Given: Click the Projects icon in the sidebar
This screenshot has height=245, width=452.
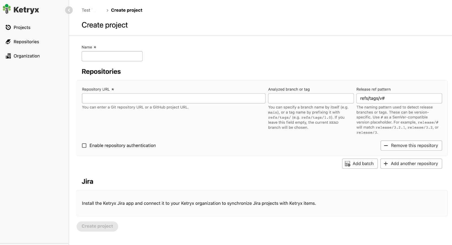Looking at the screenshot, I should point(8,27).
